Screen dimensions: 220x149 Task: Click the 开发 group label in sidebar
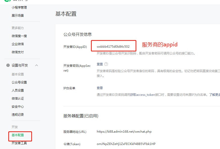[x=15, y=127]
